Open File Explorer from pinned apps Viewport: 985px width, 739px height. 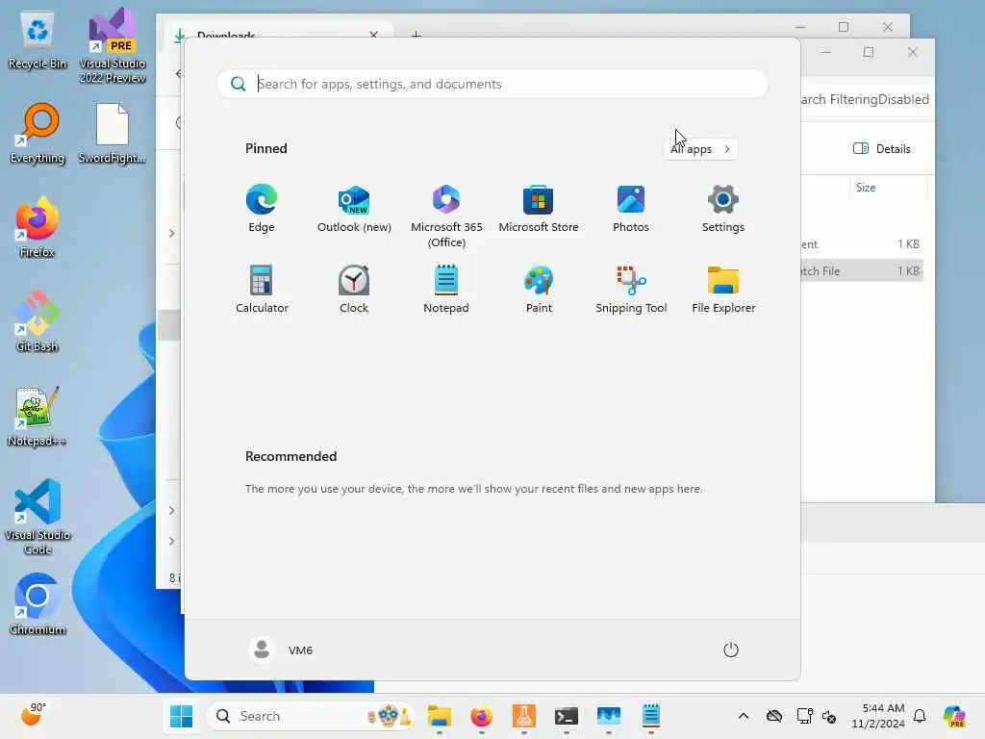pyautogui.click(x=723, y=290)
